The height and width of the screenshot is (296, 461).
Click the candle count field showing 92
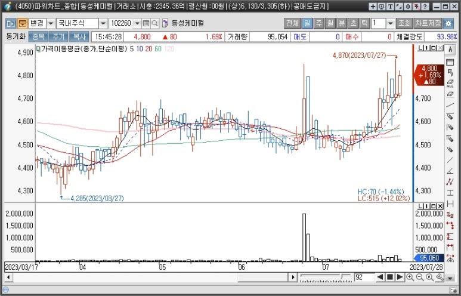(364, 277)
